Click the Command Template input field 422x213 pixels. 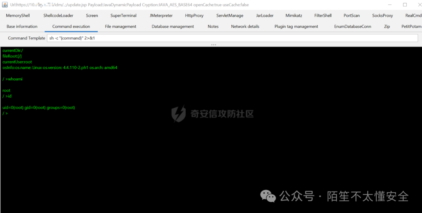(232, 38)
